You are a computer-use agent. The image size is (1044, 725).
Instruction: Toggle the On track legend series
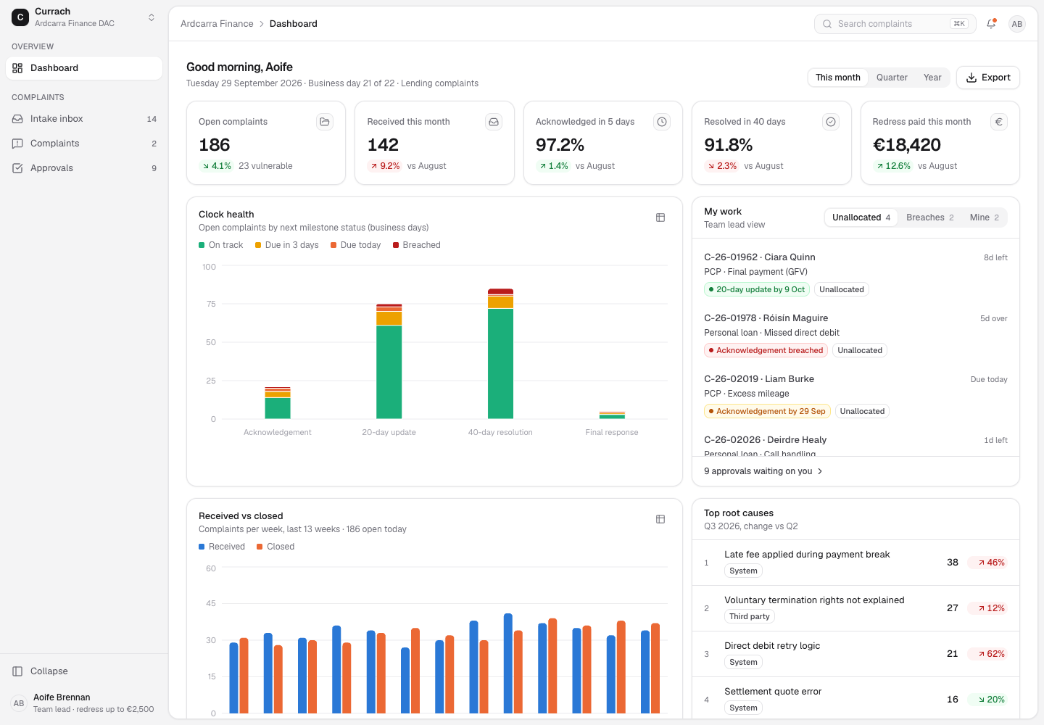pos(221,245)
